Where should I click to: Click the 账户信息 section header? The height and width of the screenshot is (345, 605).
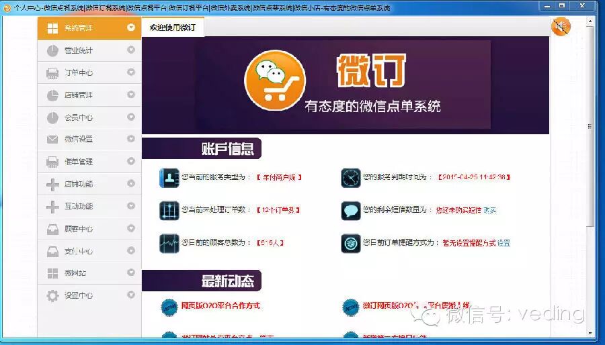tap(202, 148)
